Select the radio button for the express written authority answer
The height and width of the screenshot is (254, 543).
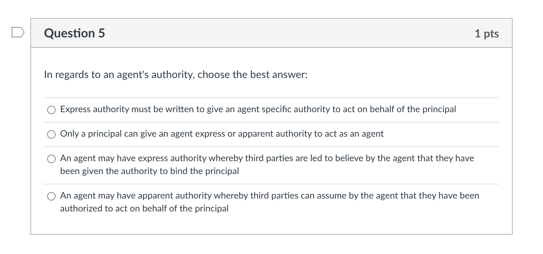51,110
